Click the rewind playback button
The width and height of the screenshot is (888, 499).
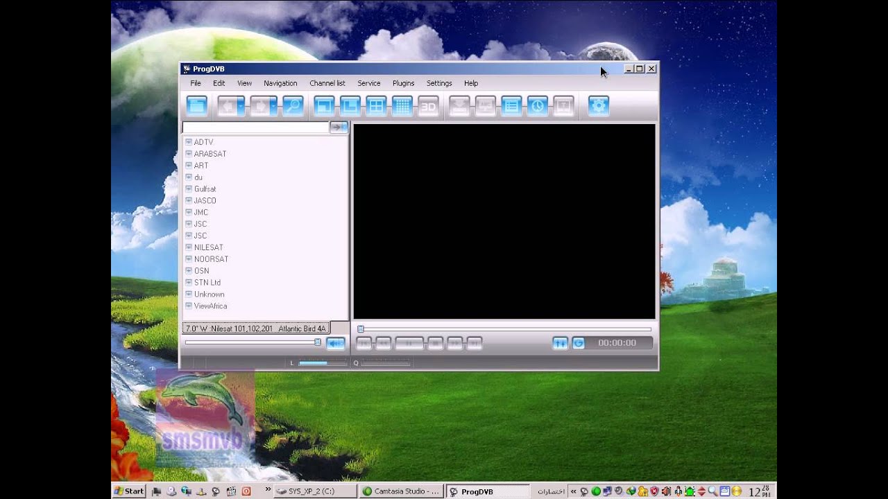coord(384,343)
